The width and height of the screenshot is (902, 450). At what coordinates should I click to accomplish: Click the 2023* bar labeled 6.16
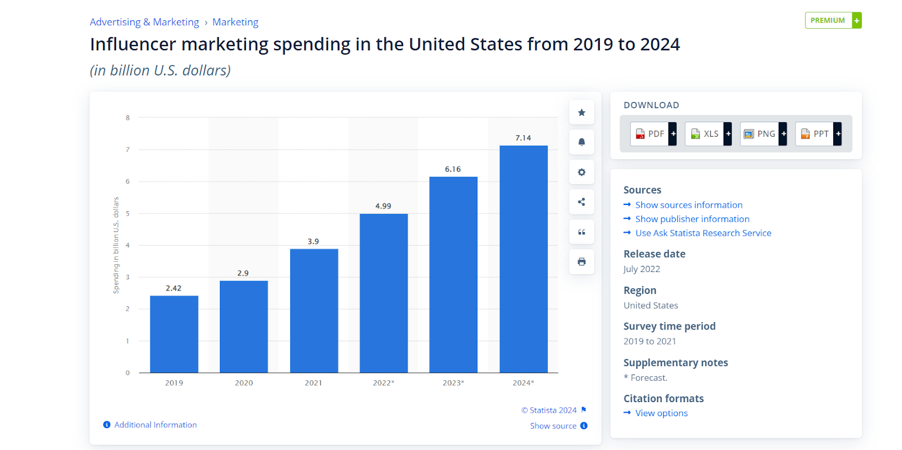453,275
